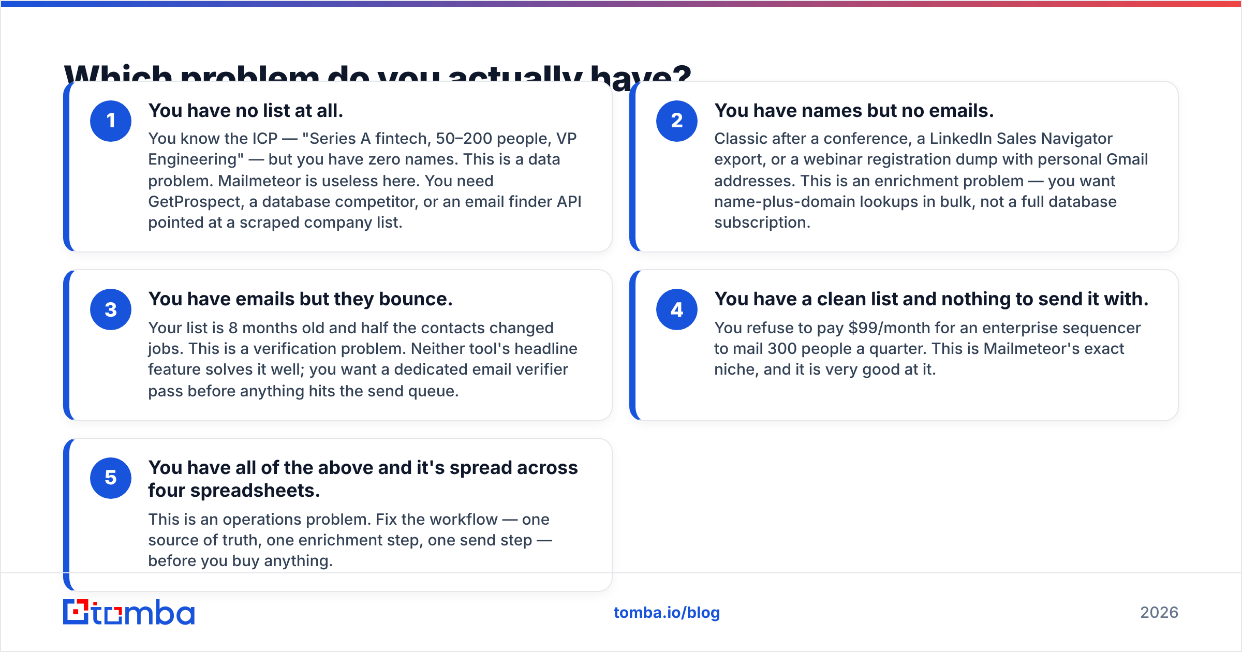Open the tomba.io/blog link
The image size is (1242, 652).
[667, 613]
